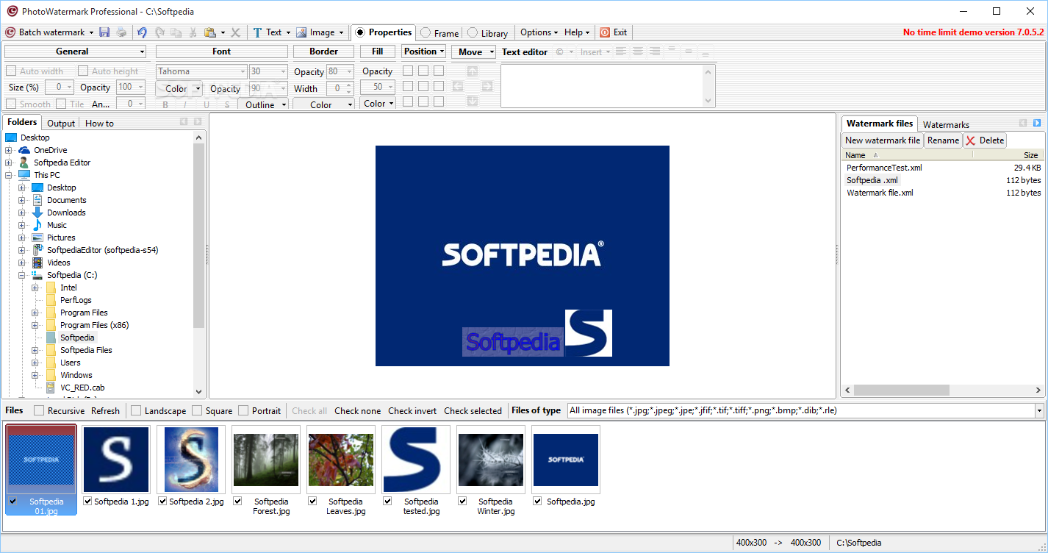This screenshot has height=553, width=1048.
Task: Toggle the Square filter checkbox
Action: (x=197, y=410)
